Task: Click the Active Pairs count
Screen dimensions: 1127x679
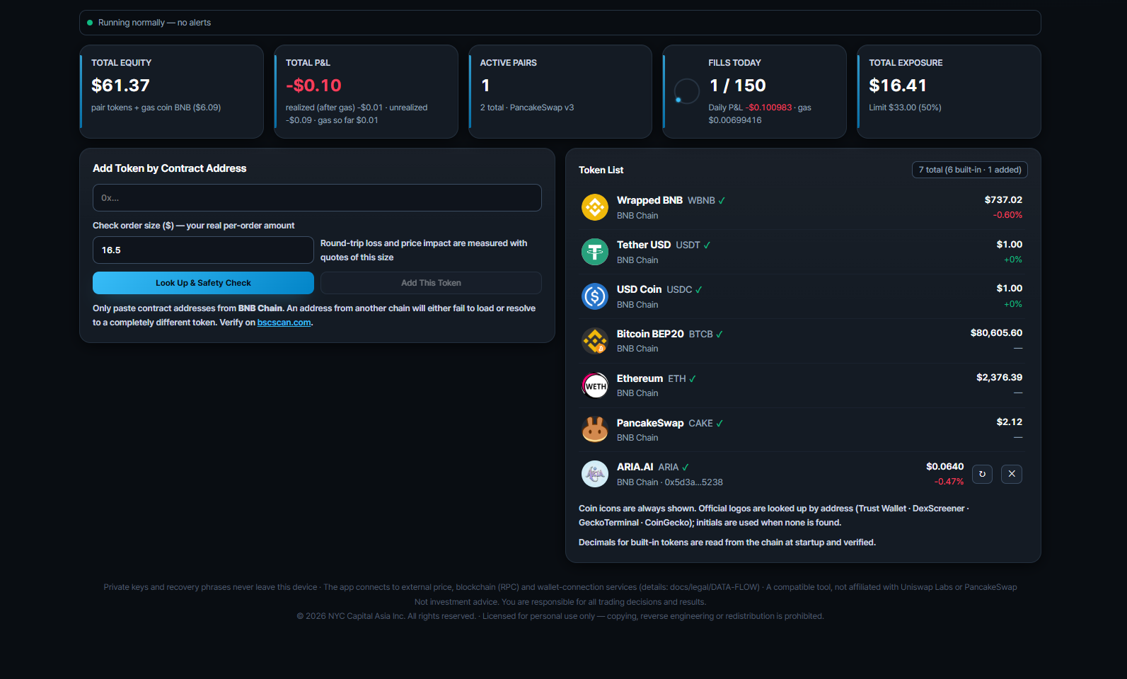Action: point(485,86)
